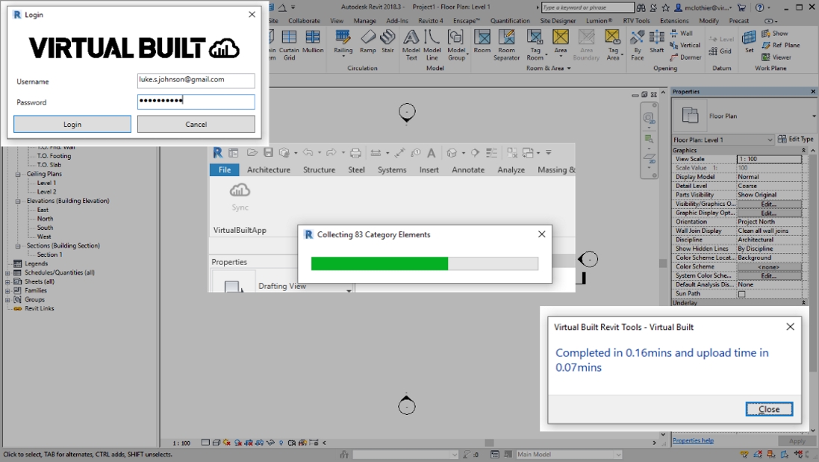The image size is (819, 462).
Task: Collapse the Sections (Building Section) node
Action: tap(18, 246)
